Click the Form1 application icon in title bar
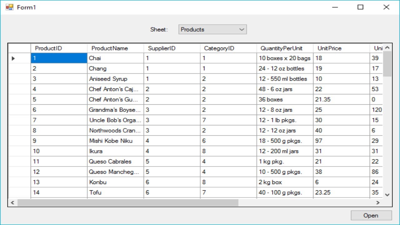This screenshot has height=225, width=400. pyautogui.click(x=9, y=7)
